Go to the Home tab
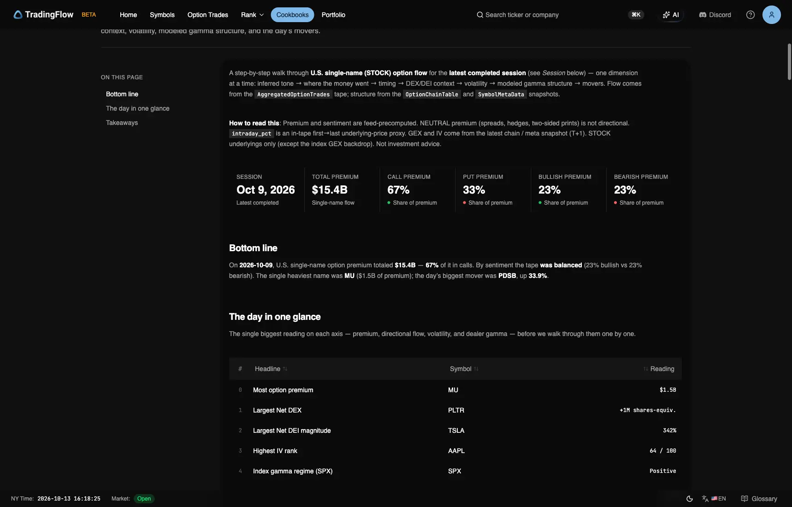 [x=128, y=15]
